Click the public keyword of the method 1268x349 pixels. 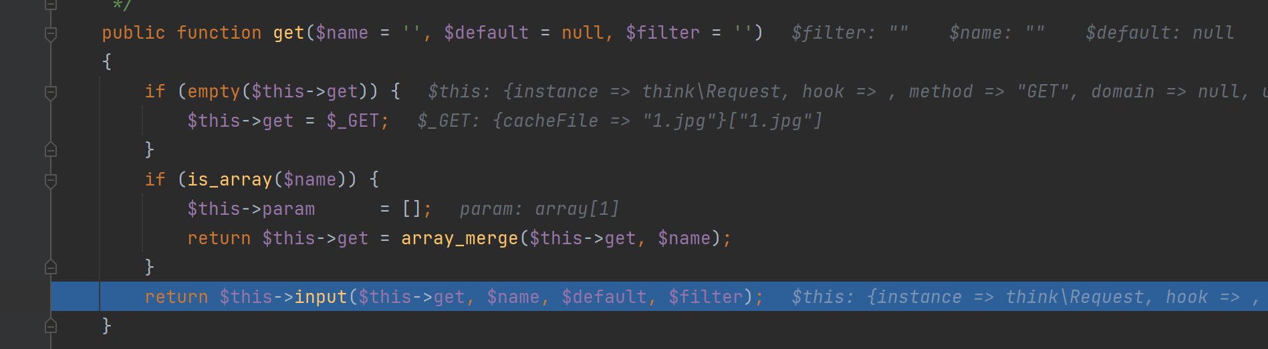click(133, 33)
